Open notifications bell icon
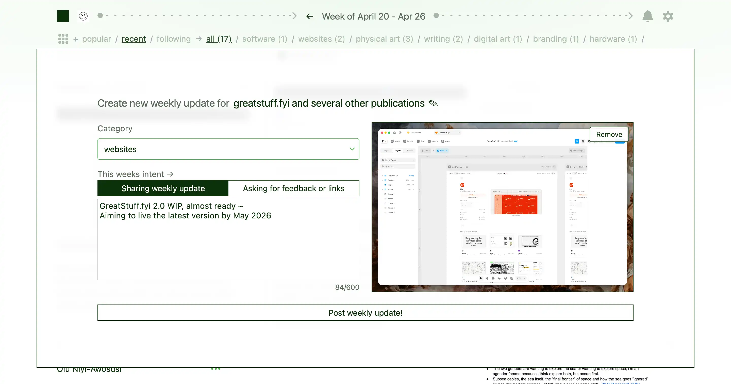Image resolution: width=731 pixels, height=384 pixels. pos(647,16)
